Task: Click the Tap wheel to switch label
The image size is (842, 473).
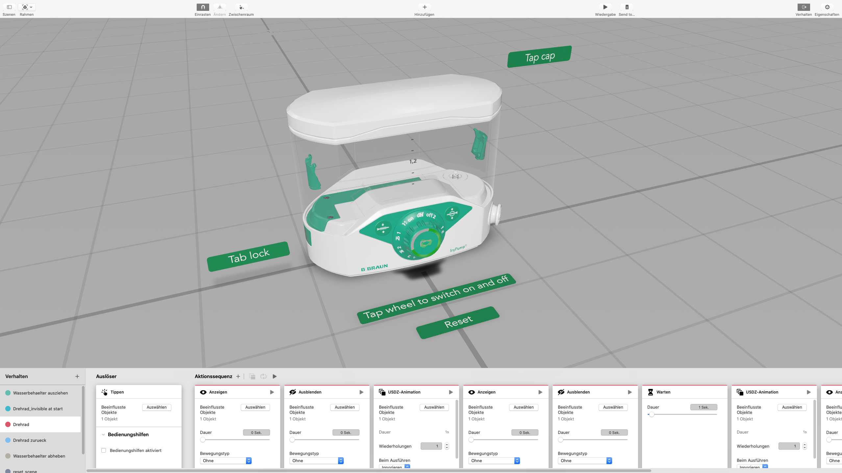Action: click(436, 299)
